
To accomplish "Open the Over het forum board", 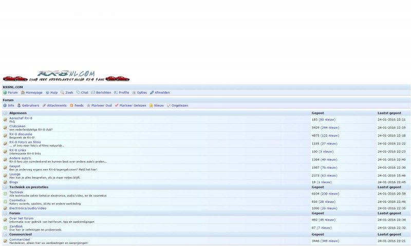I will pyautogui.click(x=22, y=218).
